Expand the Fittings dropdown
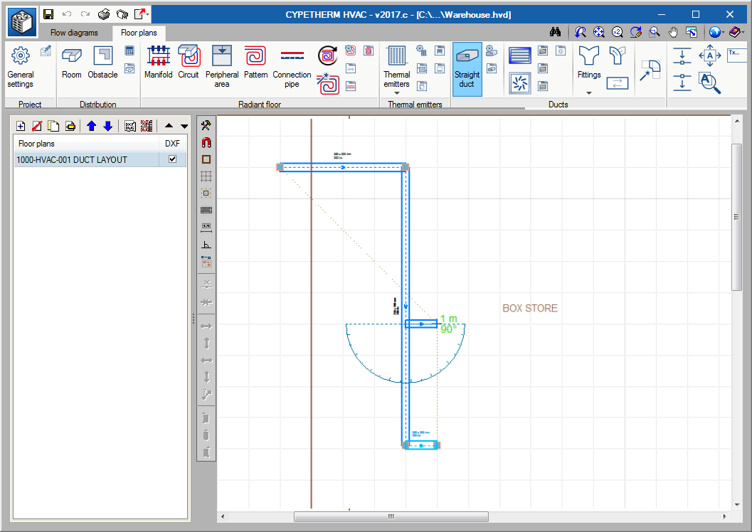The width and height of the screenshot is (752, 532). tap(588, 92)
